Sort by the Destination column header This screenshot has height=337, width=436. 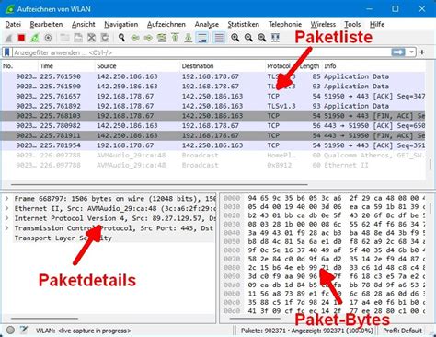click(x=223, y=66)
